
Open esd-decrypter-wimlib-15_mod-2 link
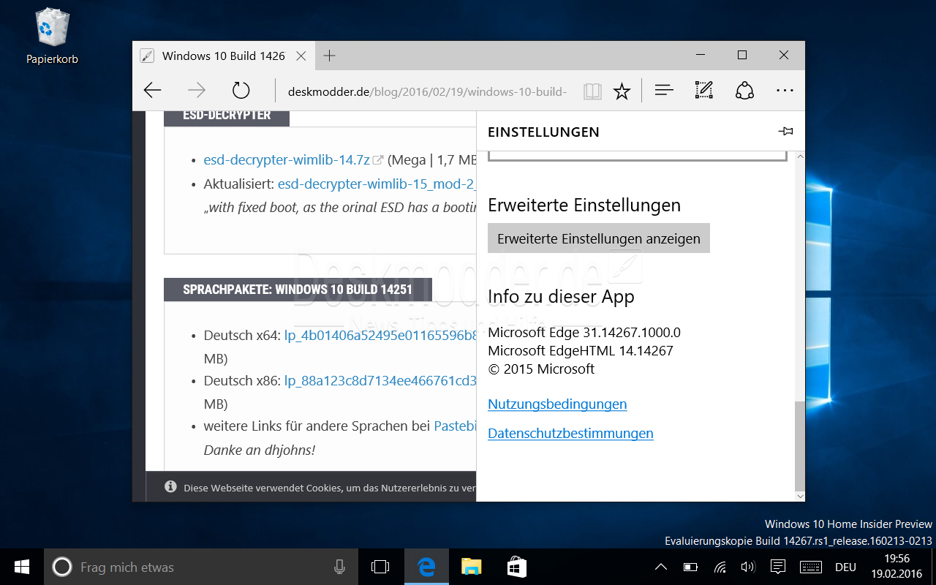click(x=377, y=184)
